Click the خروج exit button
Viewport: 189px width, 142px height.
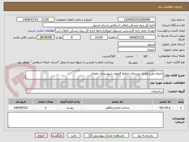(41, 135)
